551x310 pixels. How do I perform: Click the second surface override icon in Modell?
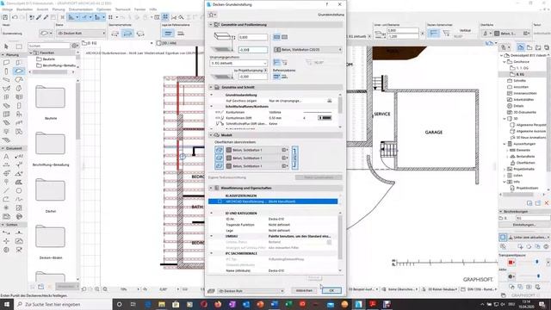pyautogui.click(x=219, y=158)
